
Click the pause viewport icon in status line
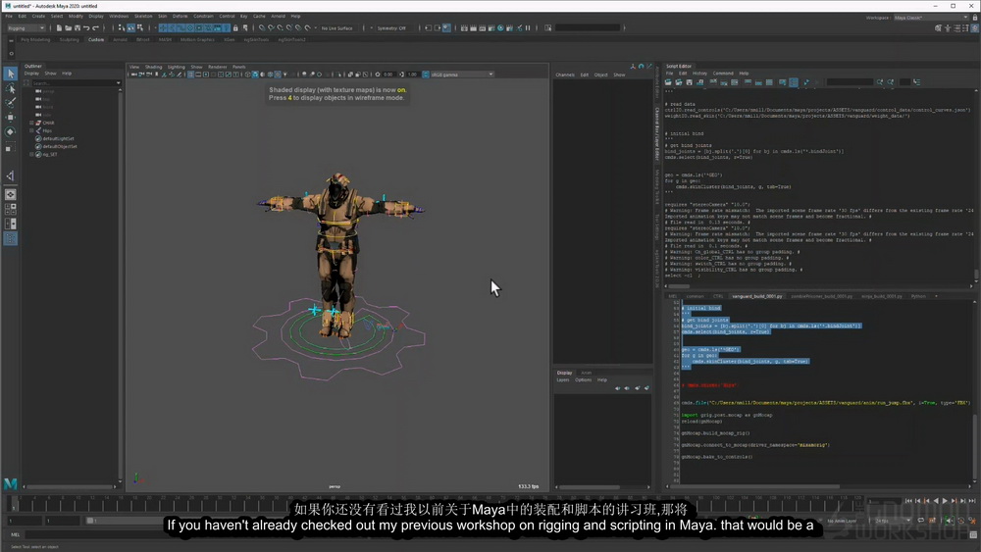(x=528, y=28)
